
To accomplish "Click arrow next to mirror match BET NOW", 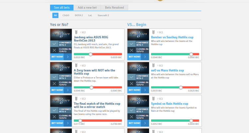I will 68,123.
